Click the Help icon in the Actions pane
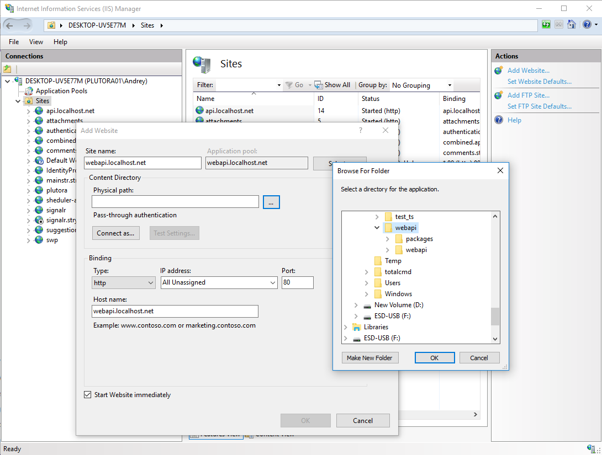Image resolution: width=602 pixels, height=455 pixels. tap(499, 120)
